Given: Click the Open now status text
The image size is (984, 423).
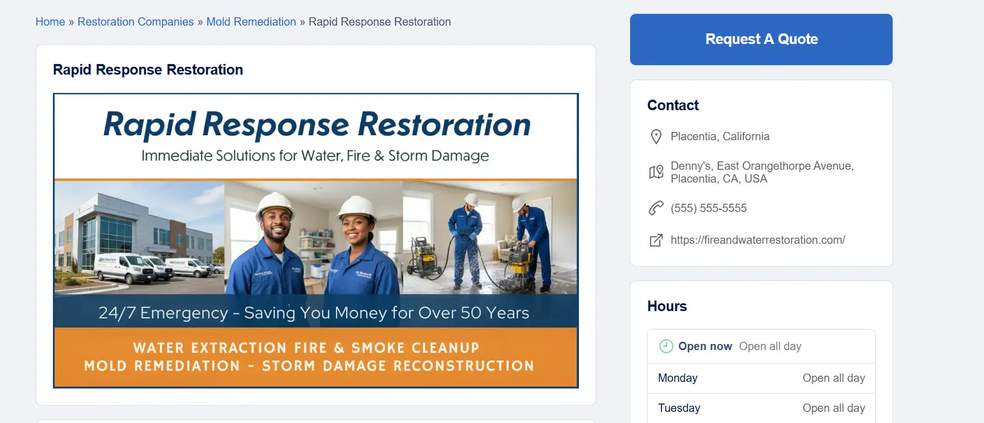Looking at the screenshot, I should click(x=705, y=346).
